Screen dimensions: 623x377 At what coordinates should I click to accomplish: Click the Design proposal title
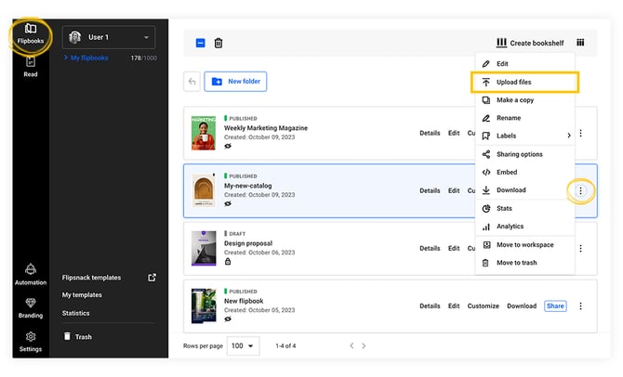(248, 243)
